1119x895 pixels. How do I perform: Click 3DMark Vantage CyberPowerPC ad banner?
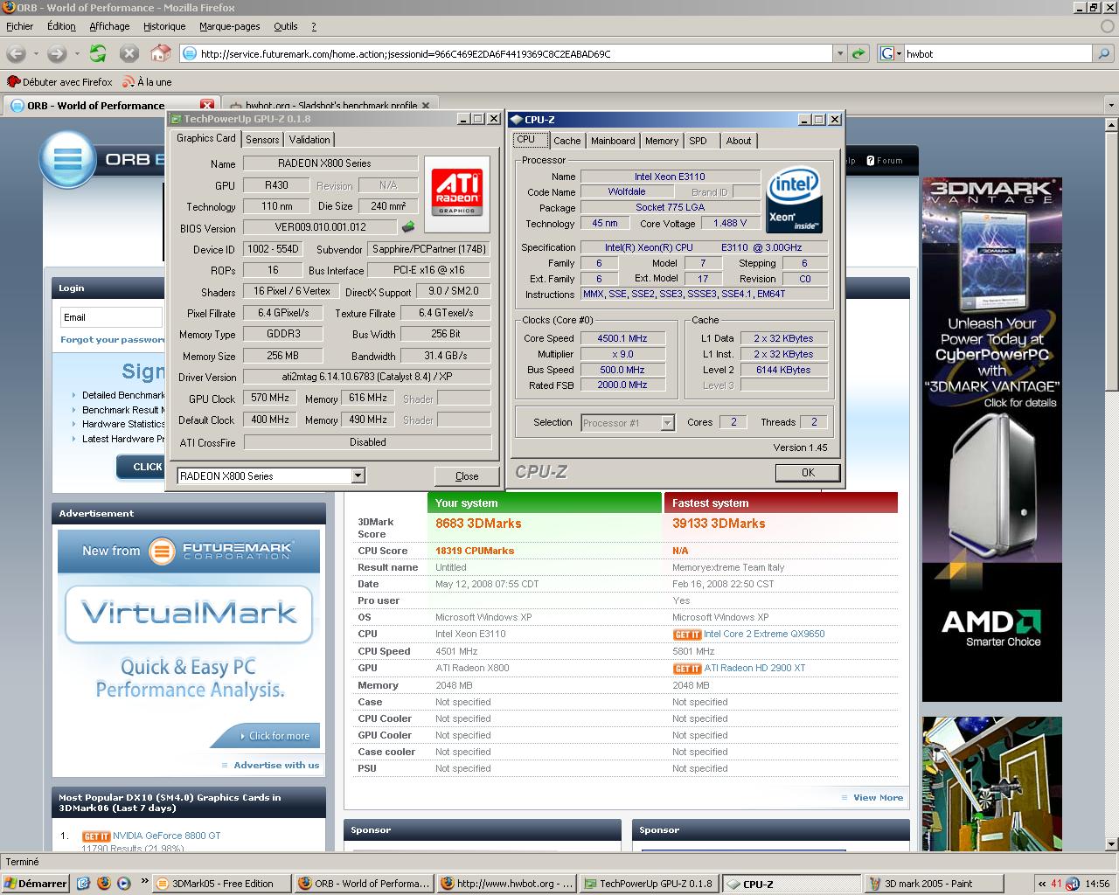(991, 440)
